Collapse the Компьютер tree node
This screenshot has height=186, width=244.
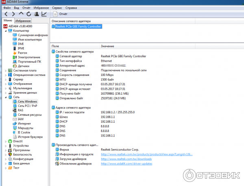(6, 31)
